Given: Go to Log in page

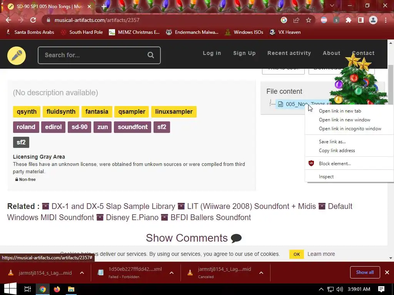Looking at the screenshot, I should tap(212, 53).
